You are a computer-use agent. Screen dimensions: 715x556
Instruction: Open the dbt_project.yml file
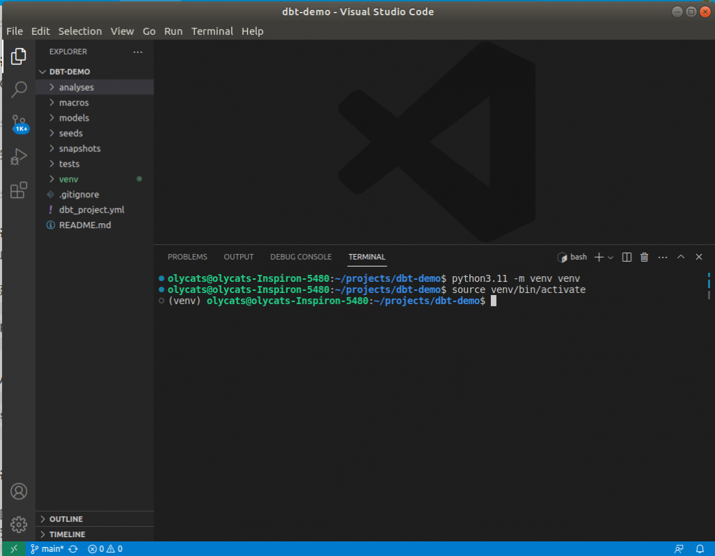click(x=94, y=210)
